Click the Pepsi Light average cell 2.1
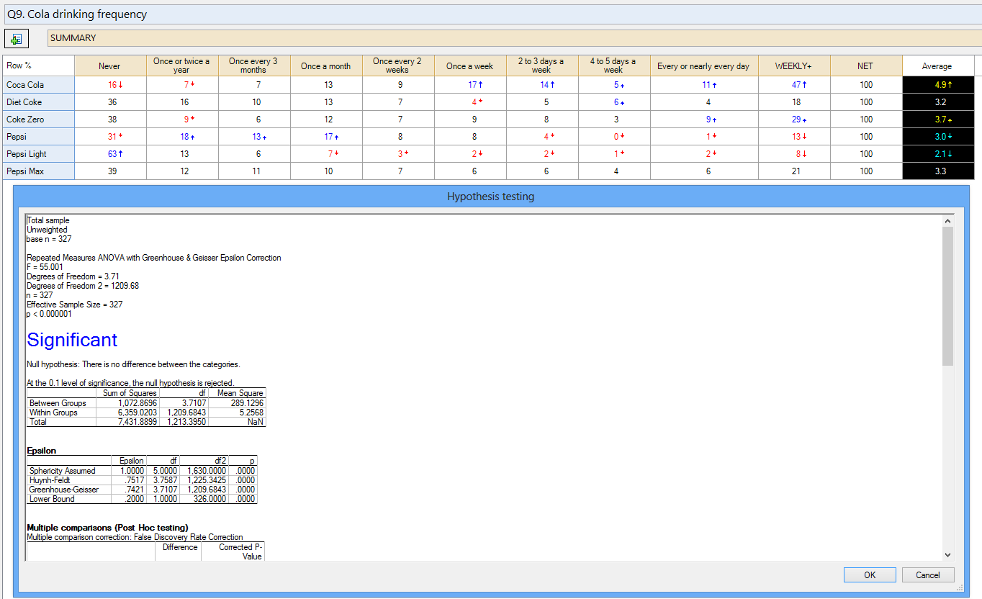 coord(937,154)
